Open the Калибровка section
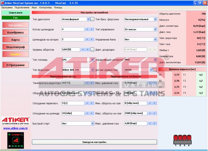 click(x=16, y=32)
